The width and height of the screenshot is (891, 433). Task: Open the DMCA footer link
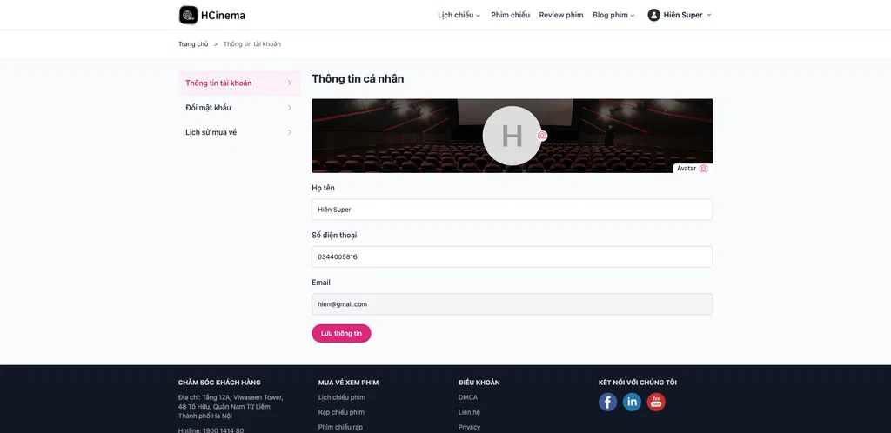[467, 397]
